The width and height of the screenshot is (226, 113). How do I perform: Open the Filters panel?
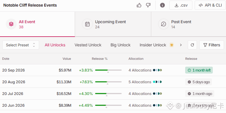(x=212, y=45)
